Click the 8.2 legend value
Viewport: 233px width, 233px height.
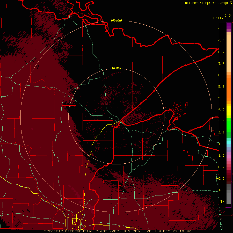(221, 52)
